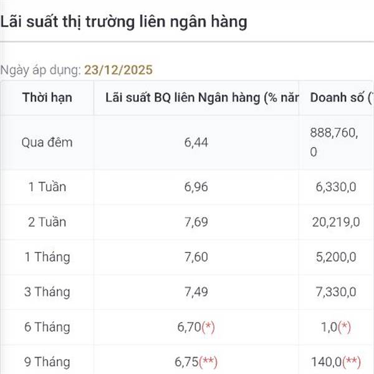
Task: Click the 6,44 overnight rate cell
Action: [x=196, y=142]
